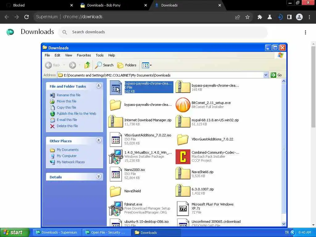Screen dimensions: 316x237
Task: Click Rename this file link
Action: (69, 95)
